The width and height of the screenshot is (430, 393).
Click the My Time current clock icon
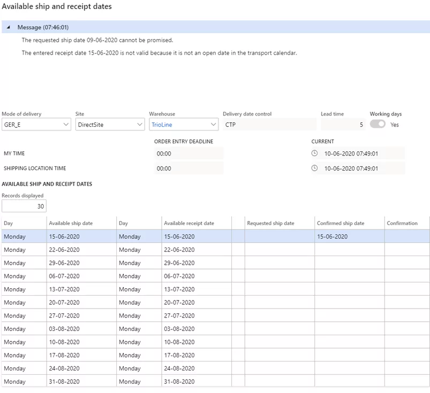[x=314, y=153]
